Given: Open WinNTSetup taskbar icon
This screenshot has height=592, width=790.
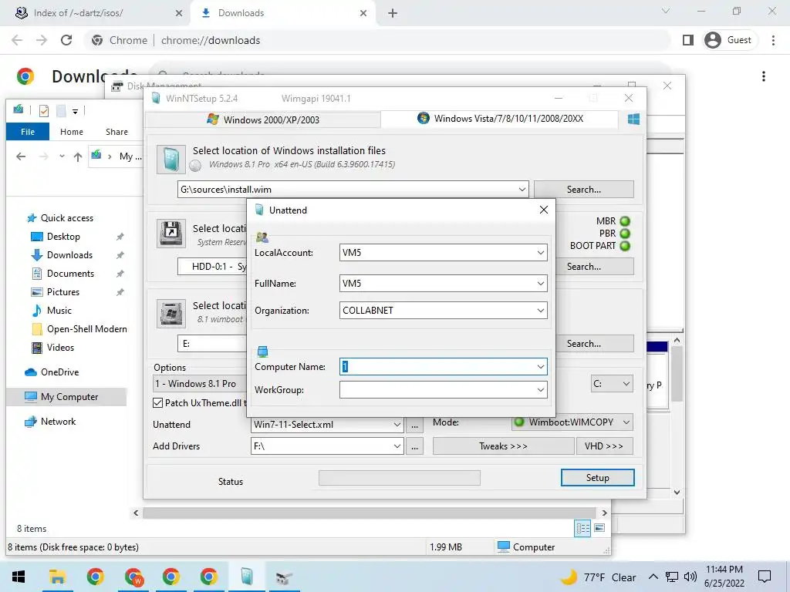Looking at the screenshot, I should (x=246, y=577).
